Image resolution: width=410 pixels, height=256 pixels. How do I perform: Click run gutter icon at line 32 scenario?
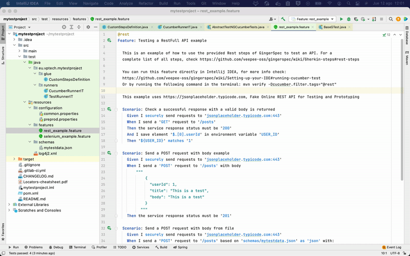(x=109, y=228)
